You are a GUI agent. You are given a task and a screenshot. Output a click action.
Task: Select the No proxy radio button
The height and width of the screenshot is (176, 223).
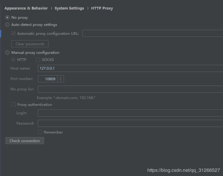coord(7,17)
